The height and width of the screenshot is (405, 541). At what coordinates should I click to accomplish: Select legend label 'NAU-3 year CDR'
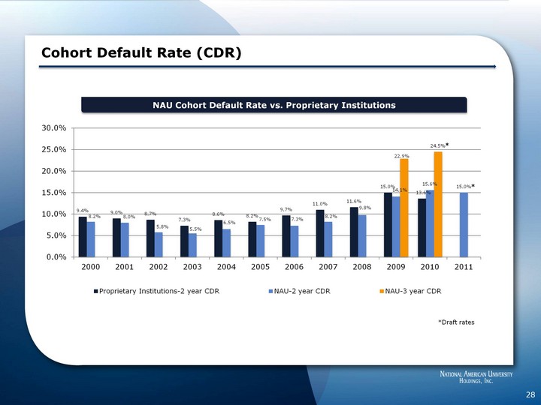[x=413, y=291]
